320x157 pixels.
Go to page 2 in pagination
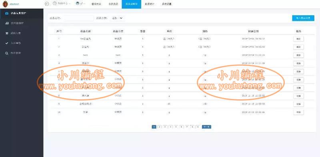(x=159, y=127)
